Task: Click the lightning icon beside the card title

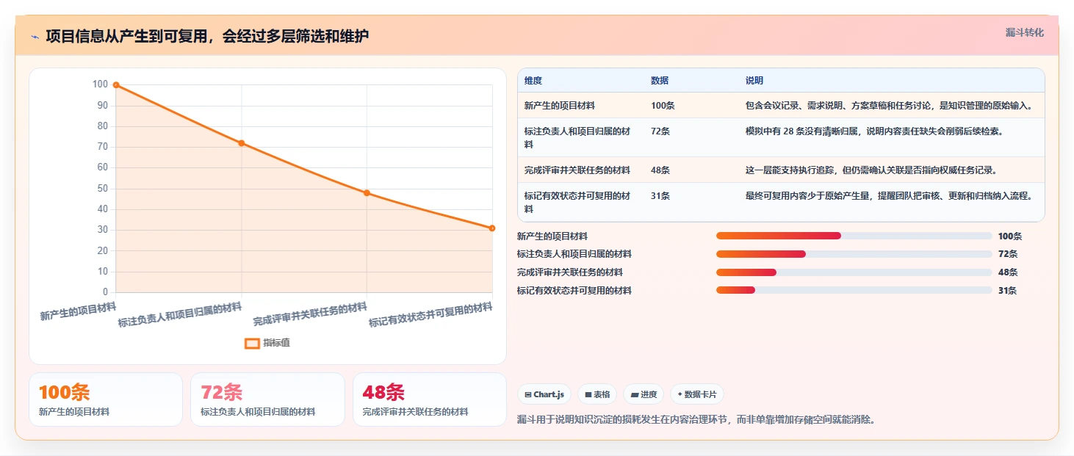Action: 35,37
